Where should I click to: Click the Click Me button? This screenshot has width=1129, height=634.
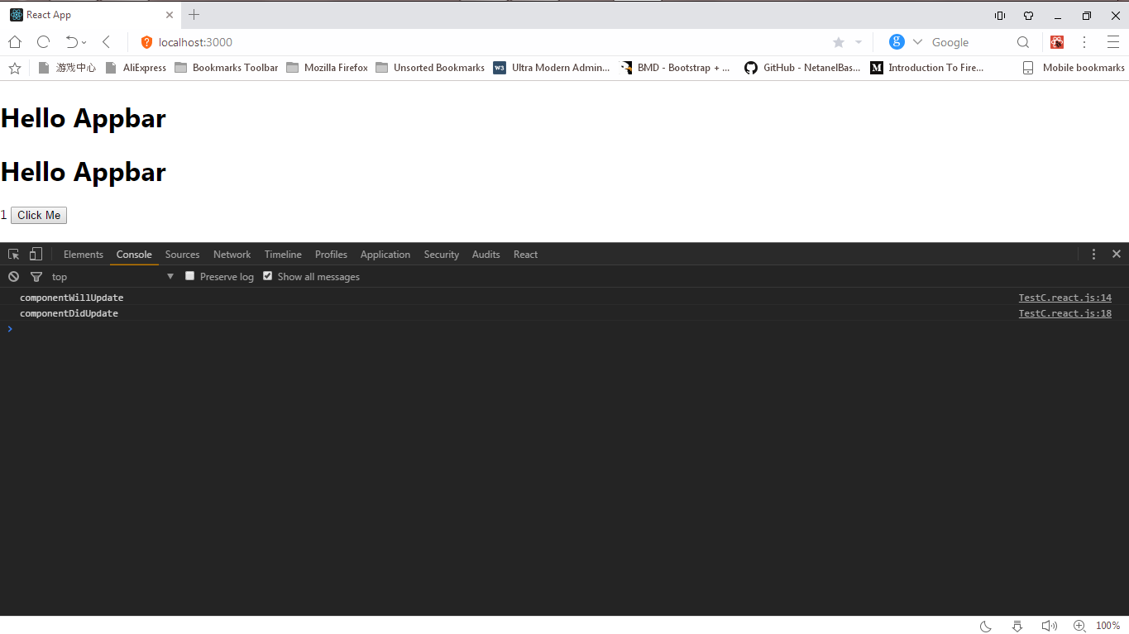(39, 215)
